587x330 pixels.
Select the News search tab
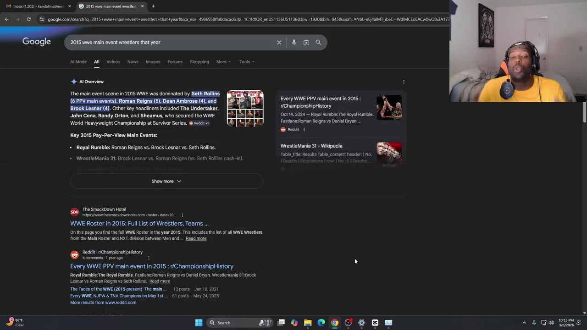coord(133,62)
